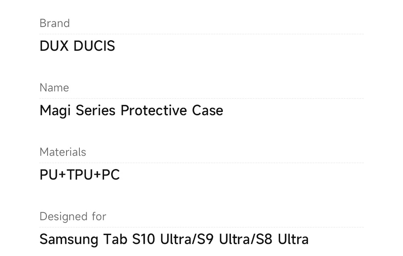The width and height of the screenshot is (403, 256).
Task: Select the word DUCIS in the brand value
Action: (x=94, y=46)
